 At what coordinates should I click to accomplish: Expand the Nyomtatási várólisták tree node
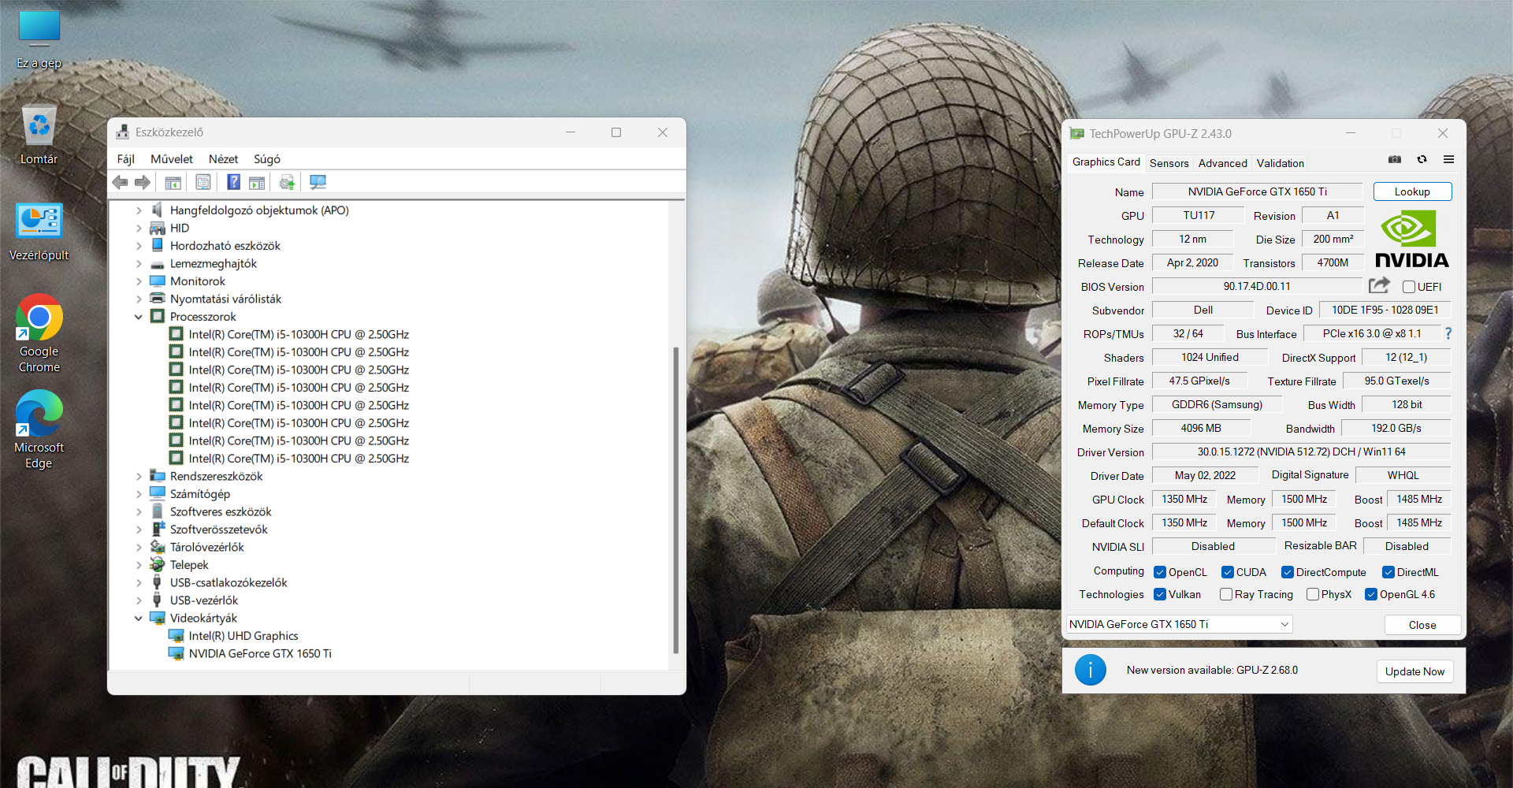tap(139, 299)
